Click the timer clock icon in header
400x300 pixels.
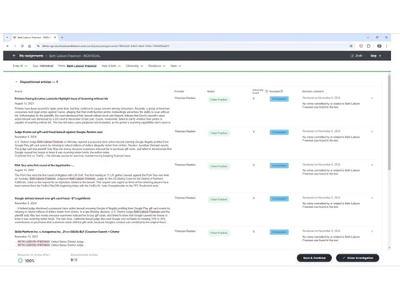click(352, 56)
